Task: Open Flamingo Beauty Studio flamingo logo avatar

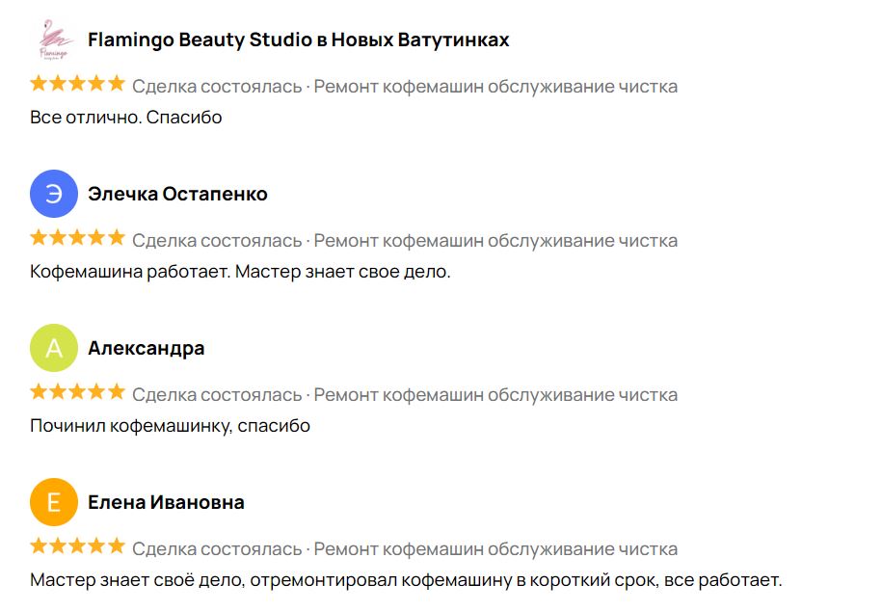Action: click(x=54, y=40)
